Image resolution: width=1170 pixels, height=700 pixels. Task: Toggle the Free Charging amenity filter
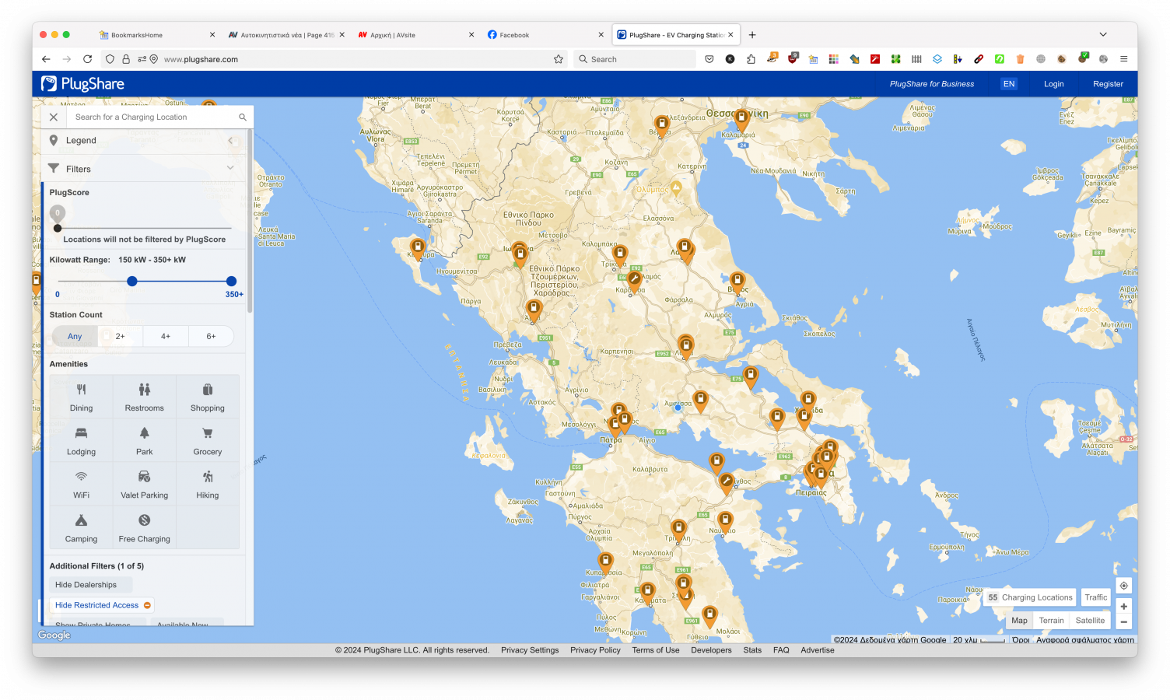coord(145,528)
